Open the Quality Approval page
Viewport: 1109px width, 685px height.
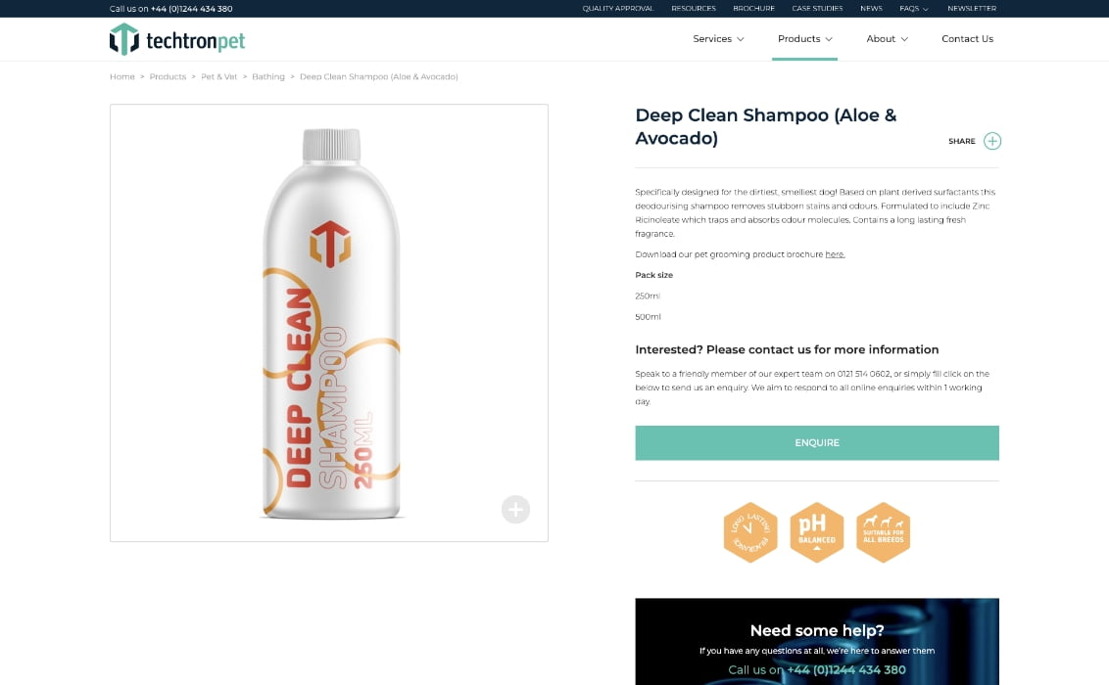617,9
